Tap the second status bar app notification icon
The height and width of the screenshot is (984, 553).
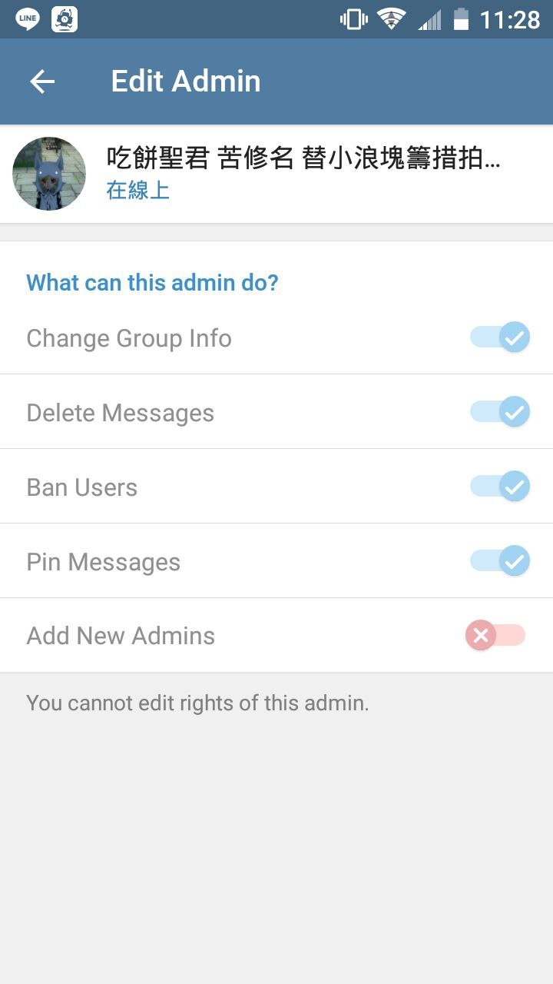pyautogui.click(x=65, y=19)
